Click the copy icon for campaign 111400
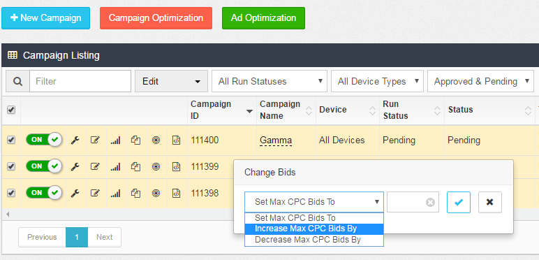 pyautogui.click(x=136, y=140)
